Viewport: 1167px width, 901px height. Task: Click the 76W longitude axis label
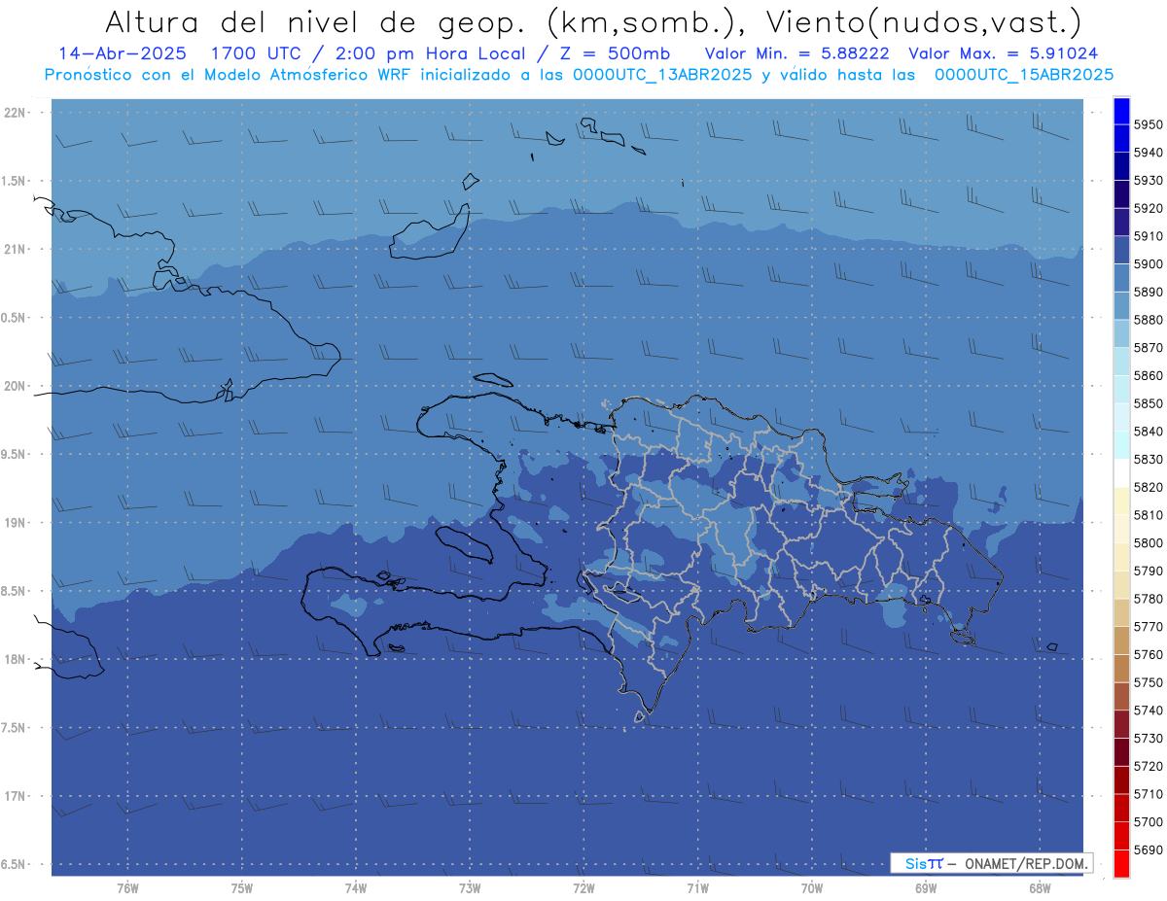point(127,888)
